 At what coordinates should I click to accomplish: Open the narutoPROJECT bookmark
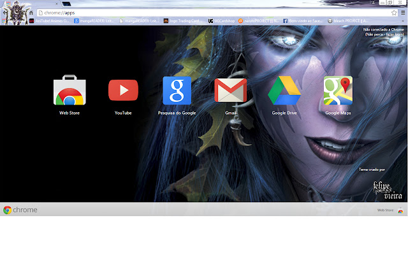coord(259,21)
